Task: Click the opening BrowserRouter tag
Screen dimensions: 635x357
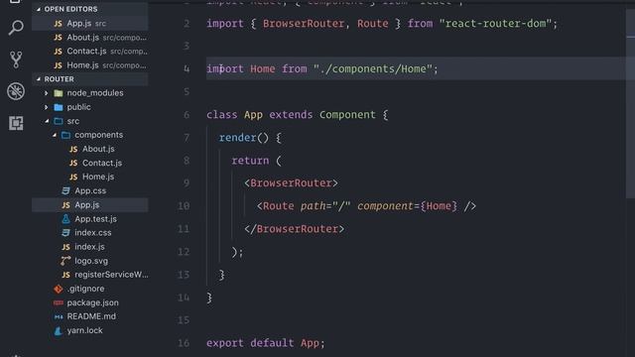Action: [x=291, y=182]
